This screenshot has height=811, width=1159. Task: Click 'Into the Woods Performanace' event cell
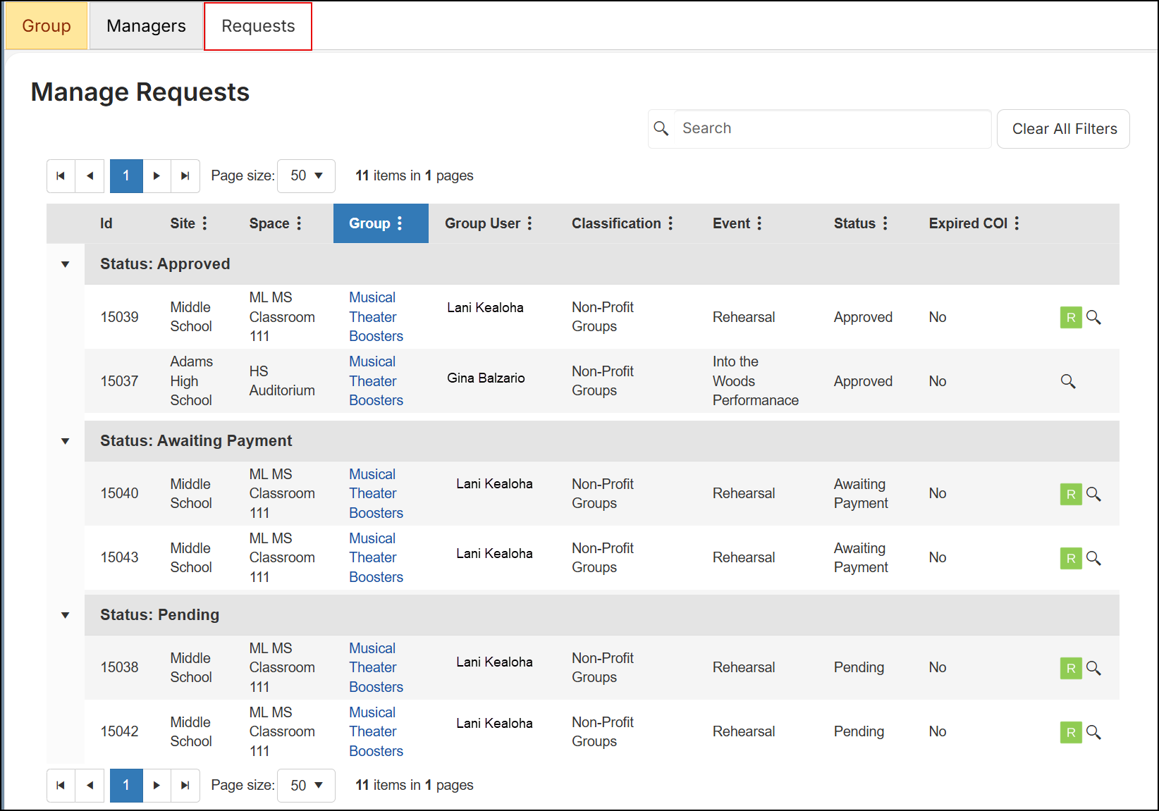coord(756,381)
